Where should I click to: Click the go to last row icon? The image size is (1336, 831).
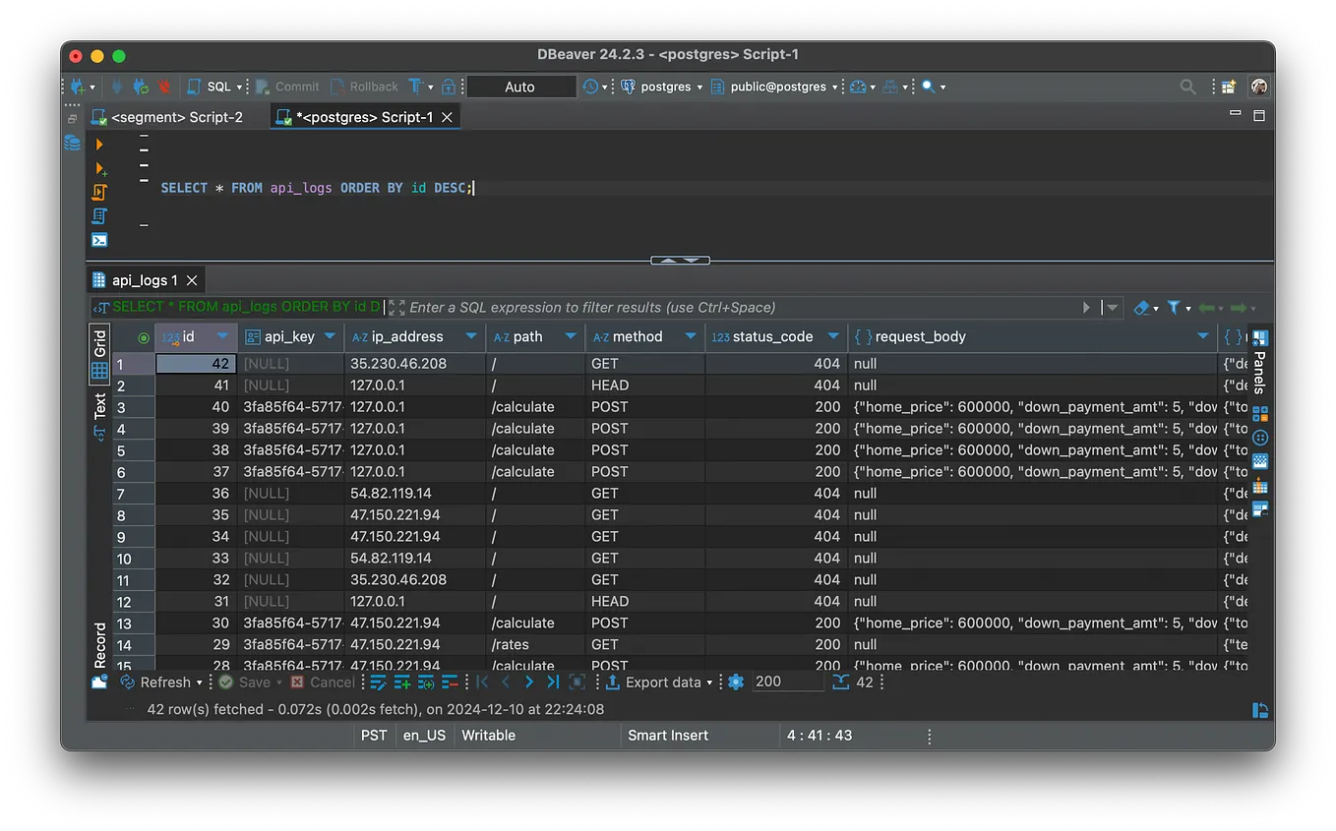(x=553, y=682)
